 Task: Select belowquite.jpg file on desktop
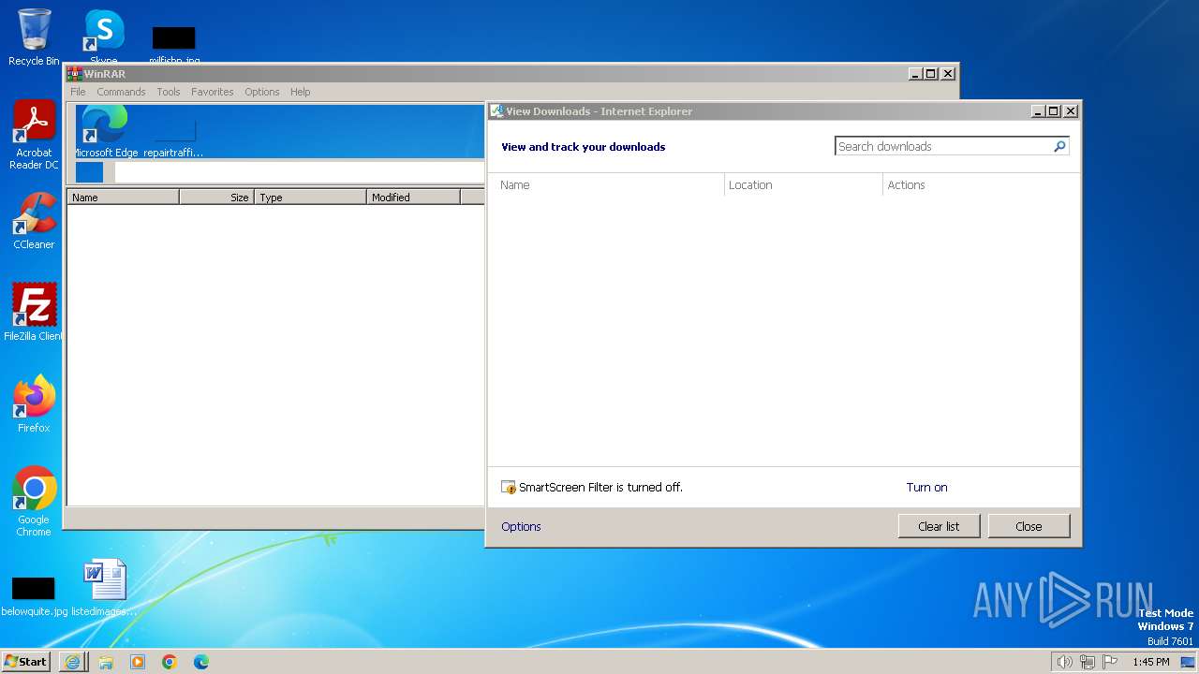34,596
